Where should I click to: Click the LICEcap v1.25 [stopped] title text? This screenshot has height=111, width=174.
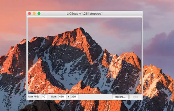point(84,14)
